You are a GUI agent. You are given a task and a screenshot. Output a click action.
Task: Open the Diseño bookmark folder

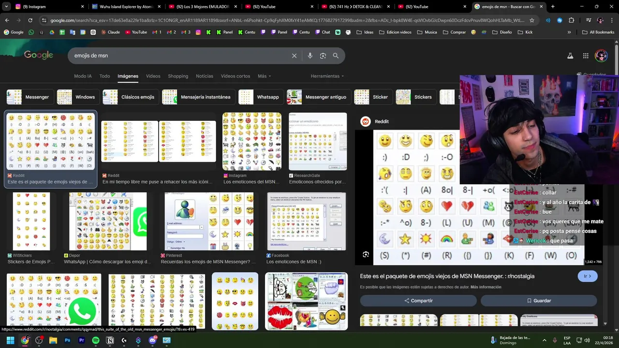501,32
